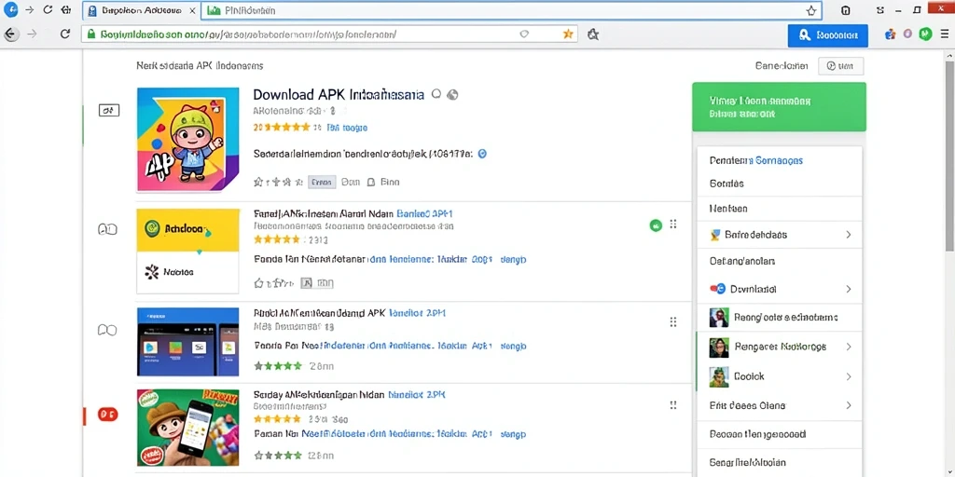Click the shield icon inside the address bar
Viewport: 955px width, 477px height.
click(524, 34)
